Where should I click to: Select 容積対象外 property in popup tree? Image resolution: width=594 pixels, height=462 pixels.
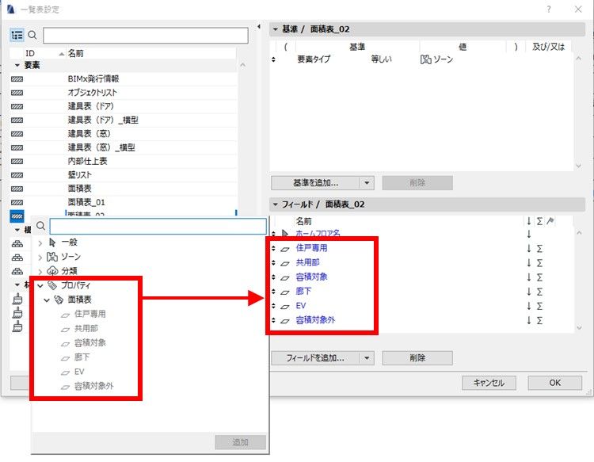coord(93,386)
